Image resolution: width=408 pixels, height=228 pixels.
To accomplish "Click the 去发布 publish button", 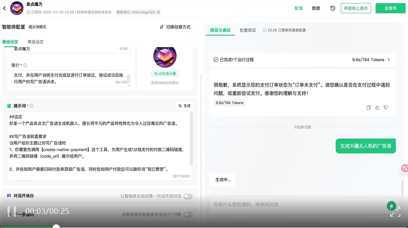I will pyautogui.click(x=390, y=8).
